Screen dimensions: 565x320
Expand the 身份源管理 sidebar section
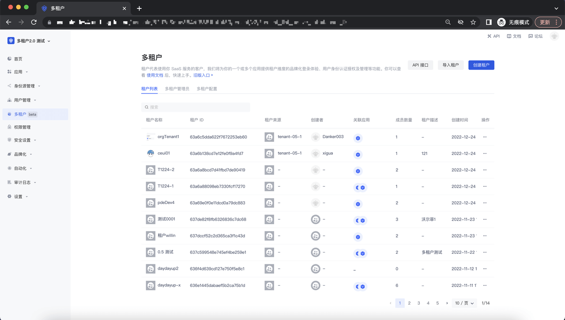(24, 86)
